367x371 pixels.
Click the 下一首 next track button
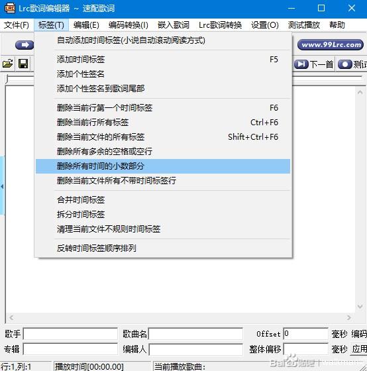coord(314,64)
